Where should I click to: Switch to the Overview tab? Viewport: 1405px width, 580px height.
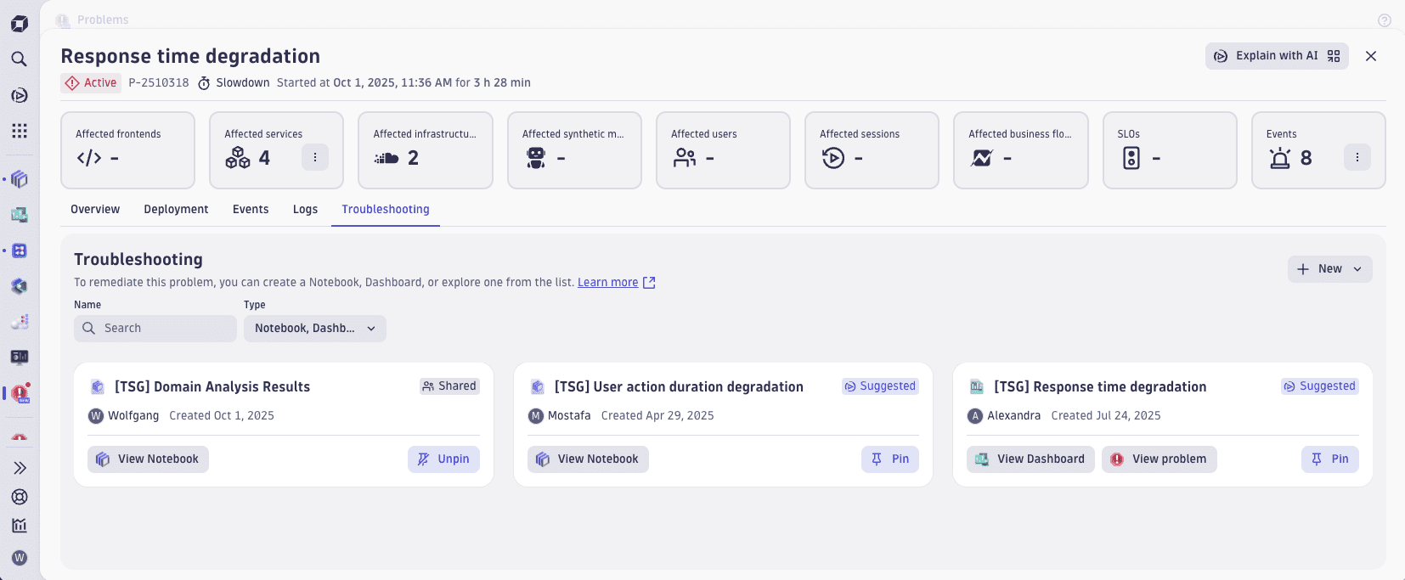click(x=95, y=209)
